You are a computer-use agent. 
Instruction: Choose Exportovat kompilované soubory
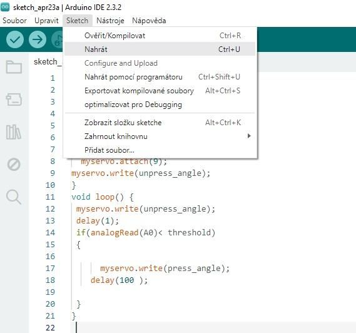coord(160,91)
